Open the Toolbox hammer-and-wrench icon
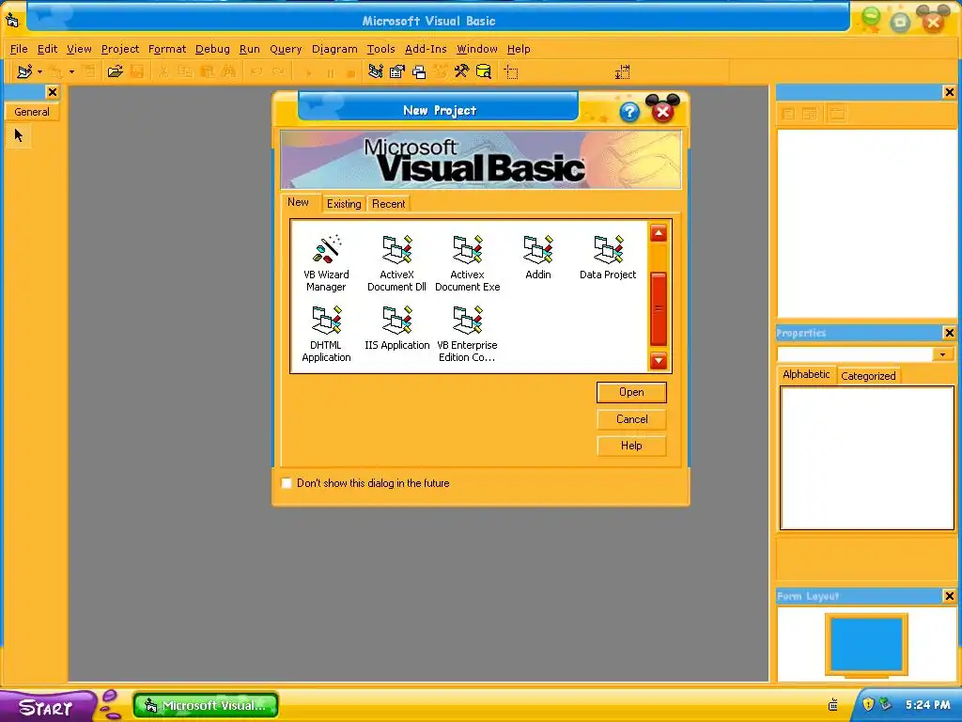Viewport: 962px width, 722px height. (x=461, y=71)
